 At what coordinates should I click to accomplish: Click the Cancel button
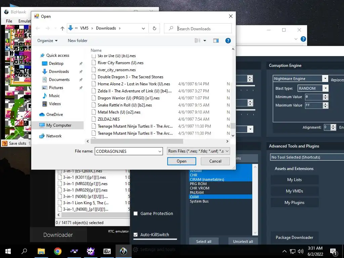[x=215, y=161]
